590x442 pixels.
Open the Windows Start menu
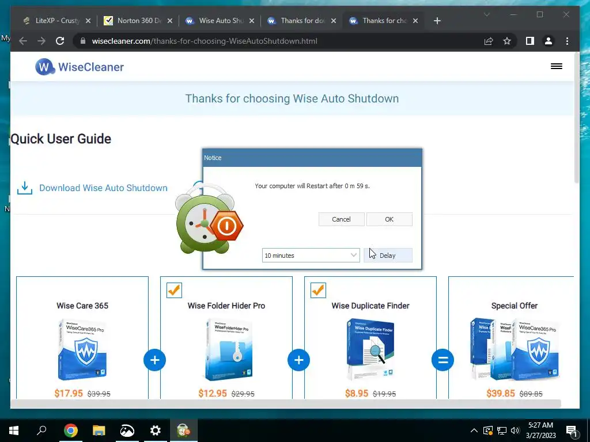[x=14, y=430]
